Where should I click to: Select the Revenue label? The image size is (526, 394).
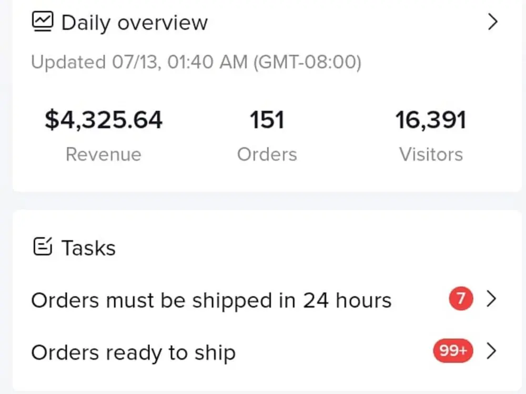pos(104,154)
